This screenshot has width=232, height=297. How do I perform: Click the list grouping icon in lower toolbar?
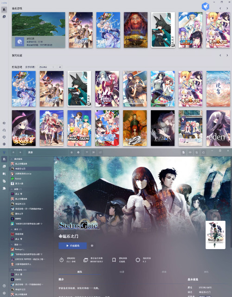pos(94,152)
